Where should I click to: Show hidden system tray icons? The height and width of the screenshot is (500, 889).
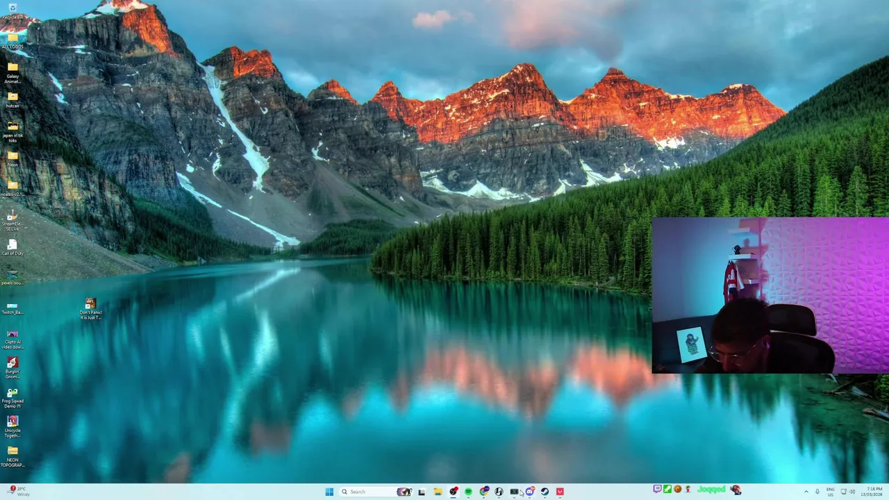point(806,492)
